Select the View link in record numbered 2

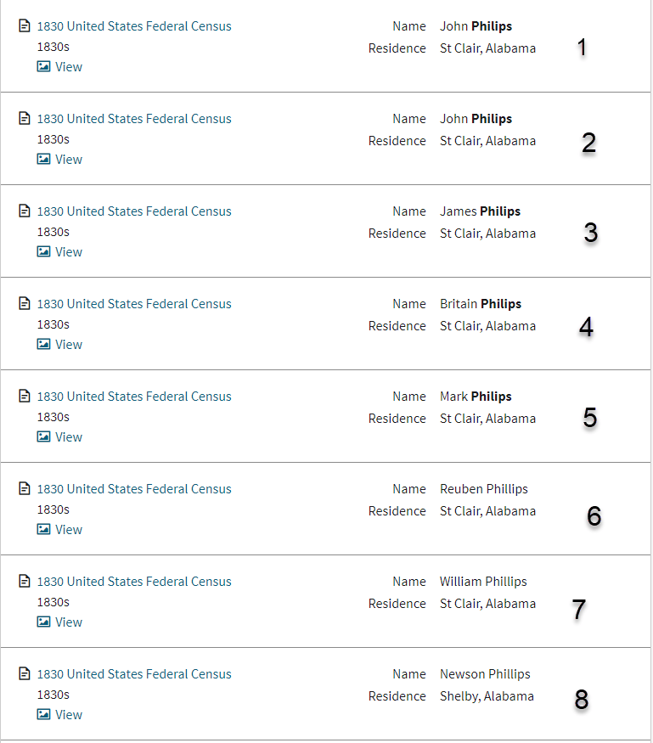click(x=68, y=160)
